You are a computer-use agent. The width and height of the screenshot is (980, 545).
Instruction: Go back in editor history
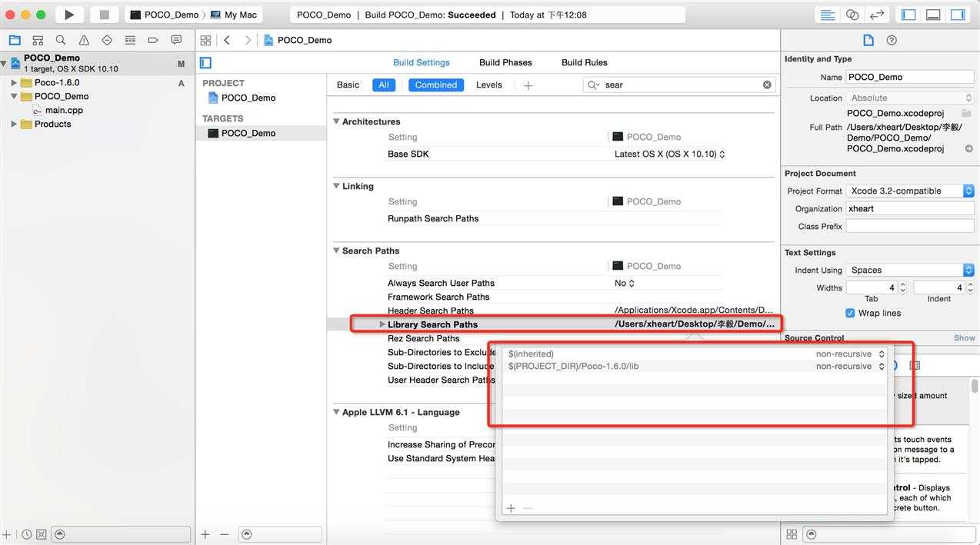tap(228, 40)
